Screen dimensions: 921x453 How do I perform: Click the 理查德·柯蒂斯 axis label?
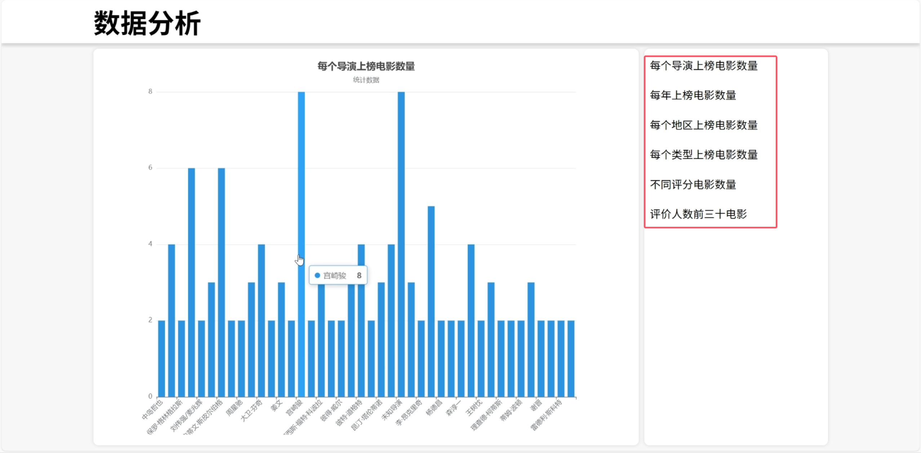click(486, 415)
